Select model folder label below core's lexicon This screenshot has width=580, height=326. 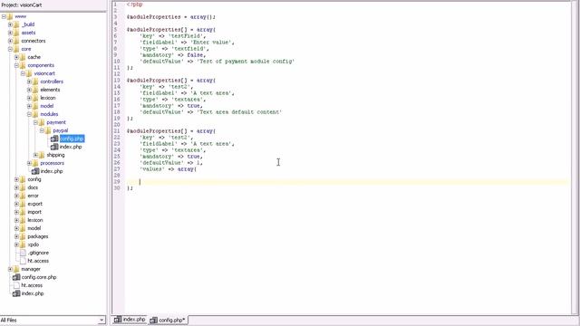coord(34,228)
